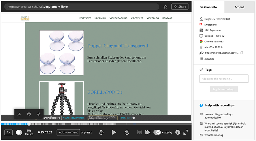The width and height of the screenshot is (256, 141).
Task: Open the GORILLAPOD Kit heading link
Action: [x=105, y=92]
